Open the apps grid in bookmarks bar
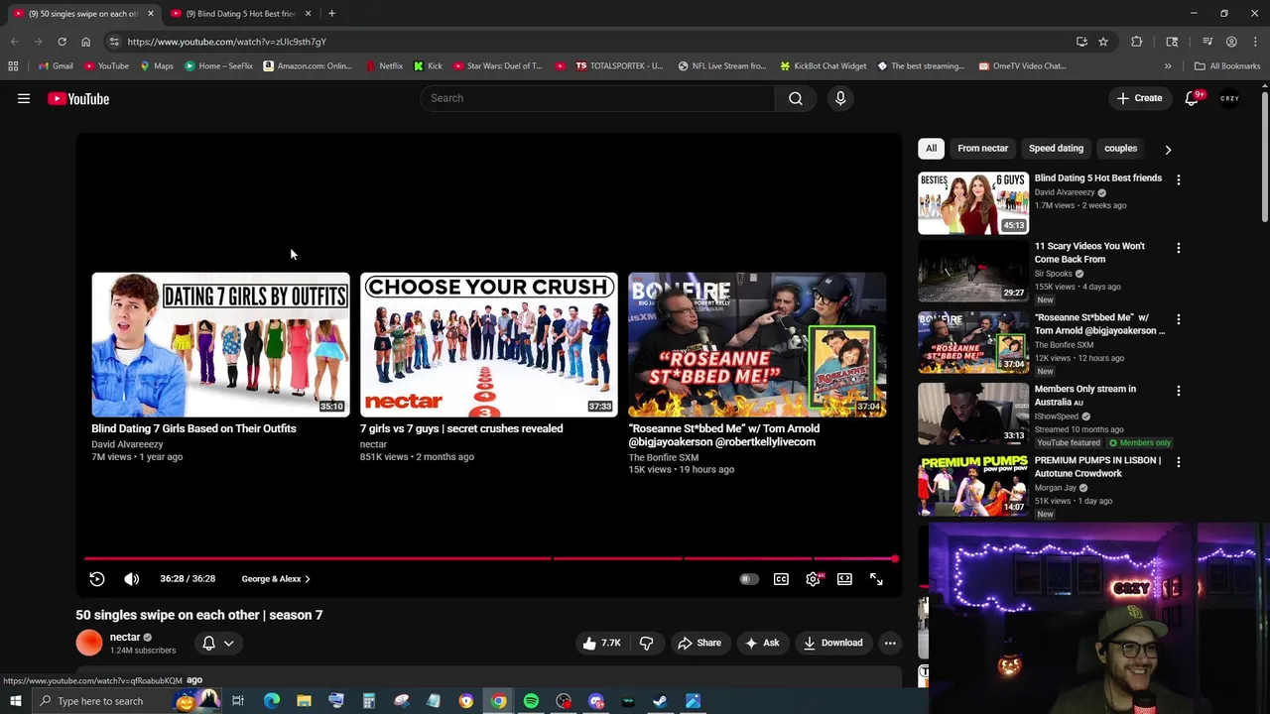The width and height of the screenshot is (1270, 714). click(13, 66)
